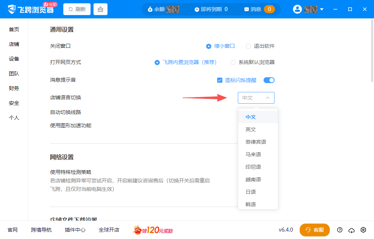
Task: Open the 安全 sidebar section
Action: [x=14, y=103]
